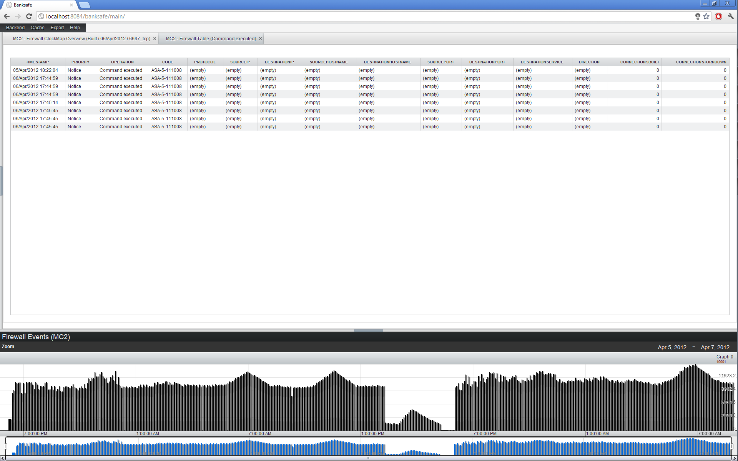
Task: Sort table by DESTINATIONPORT column header
Action: [x=487, y=62]
